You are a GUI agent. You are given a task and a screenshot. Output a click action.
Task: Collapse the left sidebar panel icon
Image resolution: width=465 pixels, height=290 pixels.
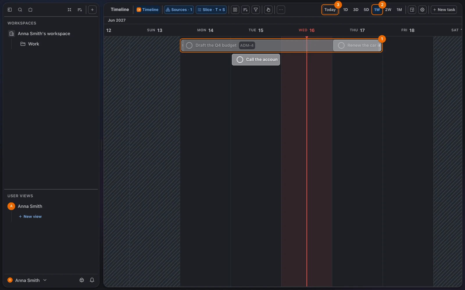10,10
